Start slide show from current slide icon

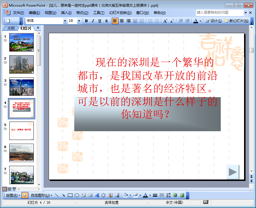[x=14, y=189]
